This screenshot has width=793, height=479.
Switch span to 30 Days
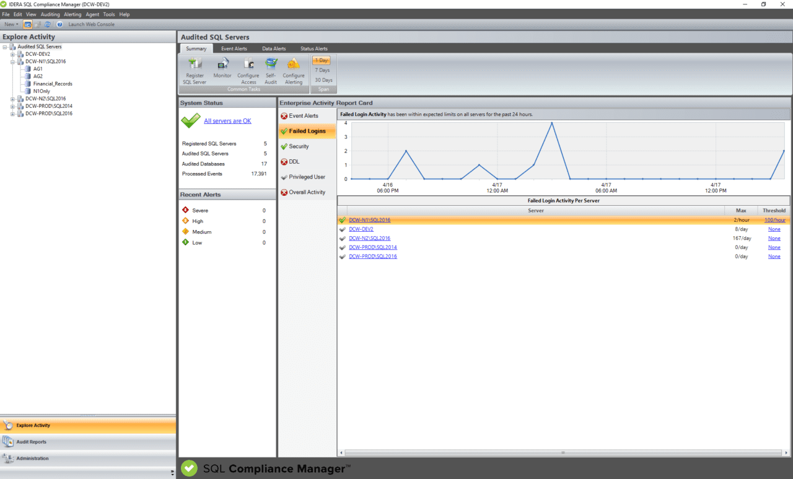pos(322,79)
